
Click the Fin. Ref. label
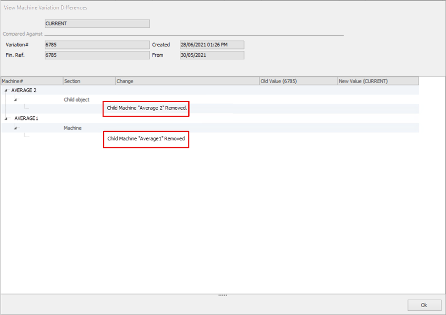coord(15,55)
